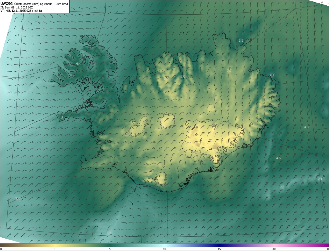The image size is (329, 251).
Task: Click the 2.2 value on the map
Action: (x=252, y=80)
